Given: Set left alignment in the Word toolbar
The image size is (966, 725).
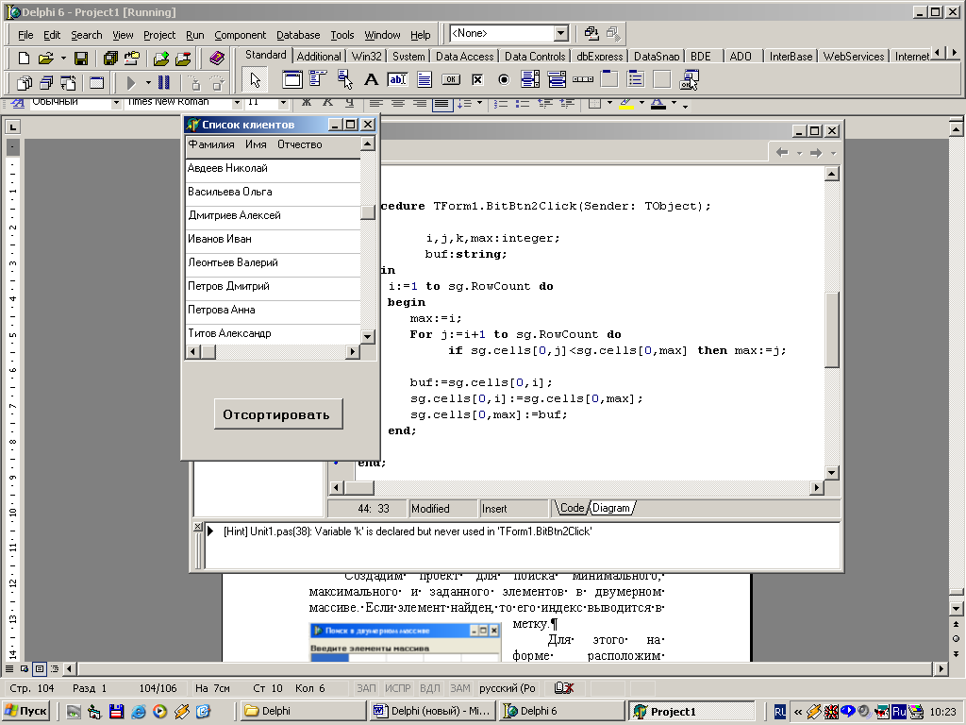Looking at the screenshot, I should pyautogui.click(x=375, y=103).
